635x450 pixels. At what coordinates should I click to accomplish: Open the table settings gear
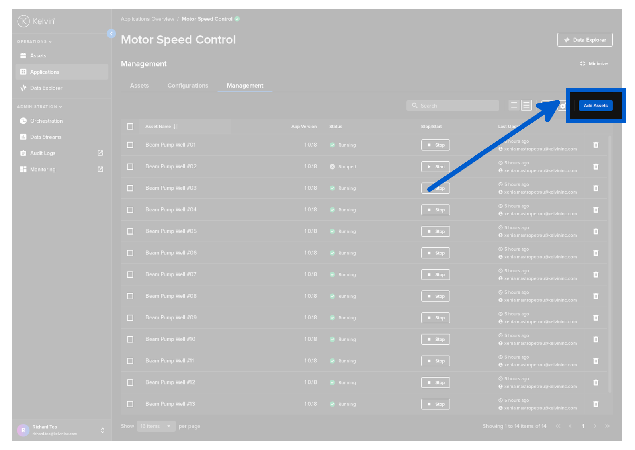click(563, 106)
